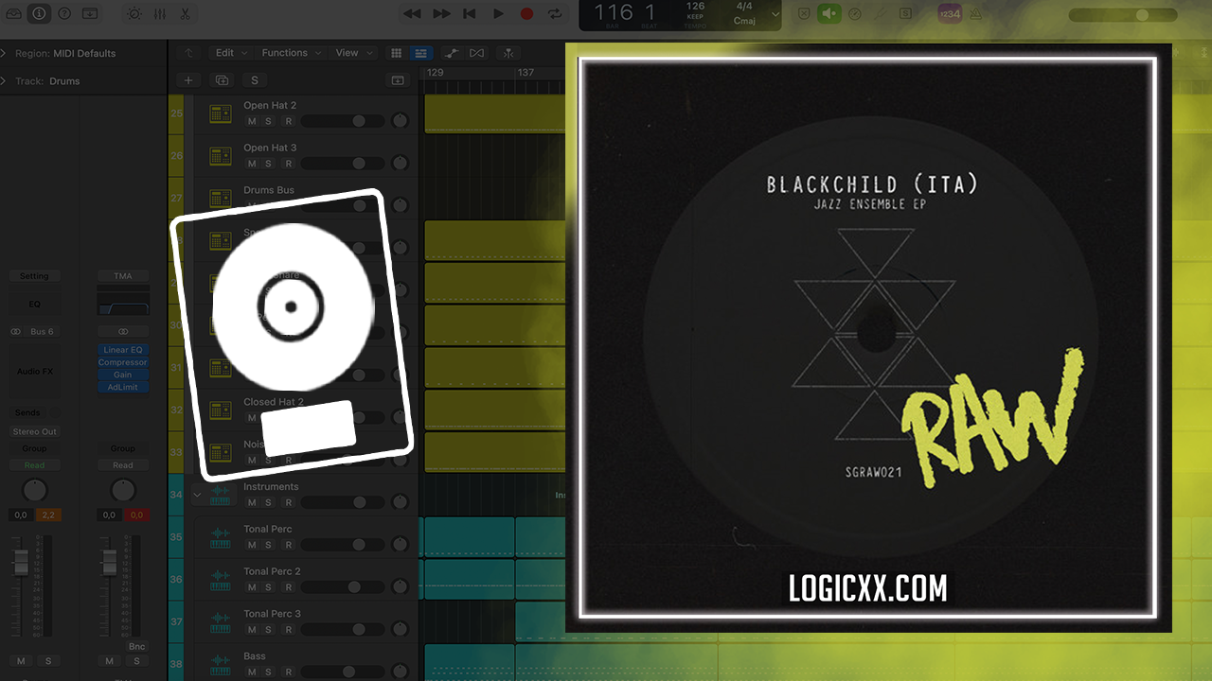Click the Replace mode icon
Screen dimensions: 1212x681
pyautogui.click(x=804, y=13)
